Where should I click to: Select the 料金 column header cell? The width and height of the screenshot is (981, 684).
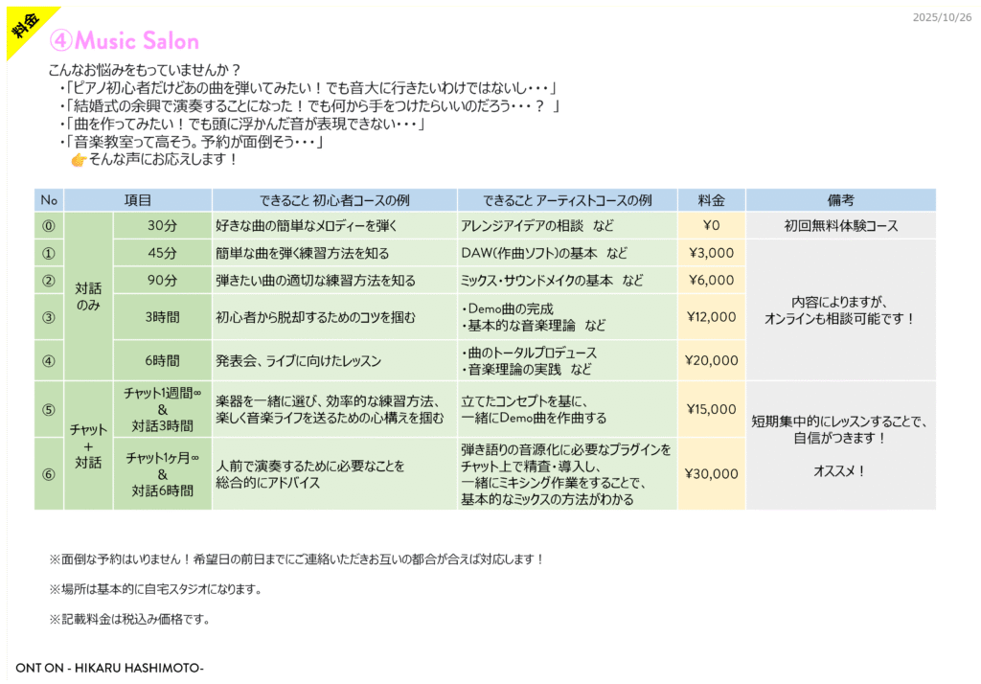[x=711, y=200]
